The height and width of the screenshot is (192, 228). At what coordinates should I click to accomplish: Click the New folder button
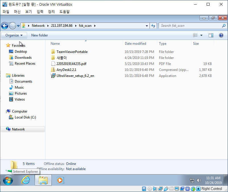40,35
